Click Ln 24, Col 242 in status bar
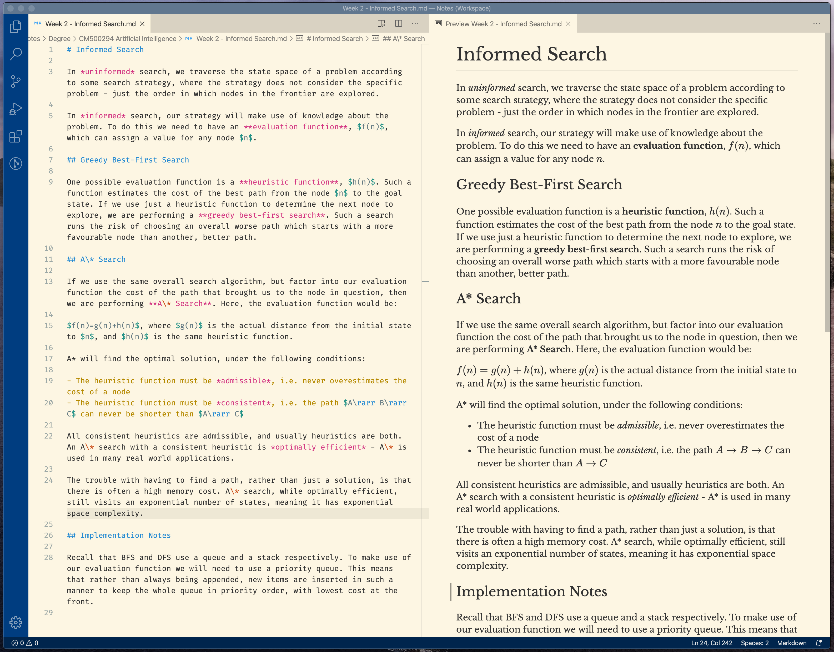This screenshot has height=652, width=834. 712,643
